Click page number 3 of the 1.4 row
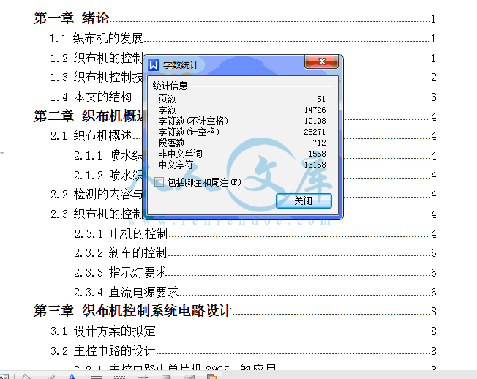This screenshot has width=477, height=379. pyautogui.click(x=434, y=97)
